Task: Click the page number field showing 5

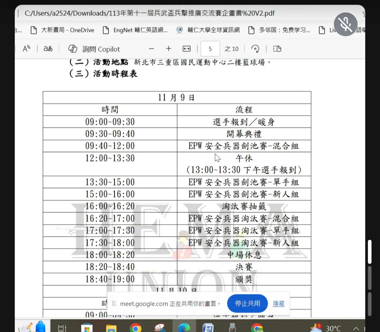Action: pos(210,49)
